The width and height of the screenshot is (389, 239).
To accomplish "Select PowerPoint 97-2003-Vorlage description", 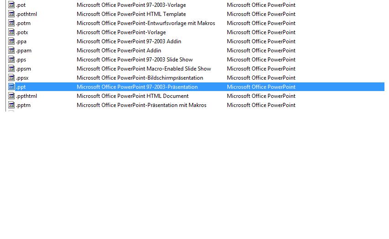I will [x=131, y=5].
